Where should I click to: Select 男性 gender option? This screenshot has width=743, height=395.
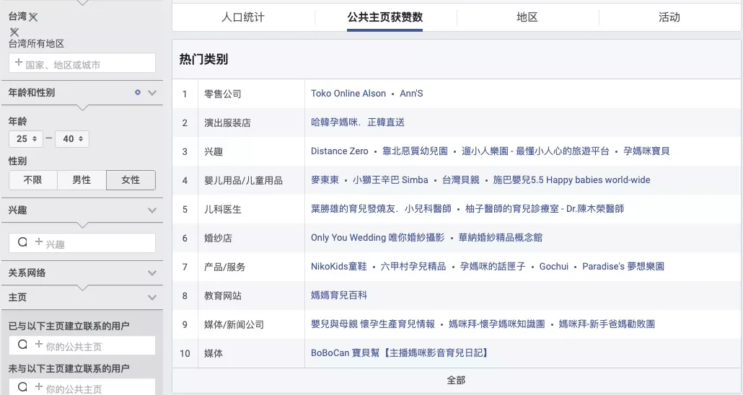coord(82,180)
